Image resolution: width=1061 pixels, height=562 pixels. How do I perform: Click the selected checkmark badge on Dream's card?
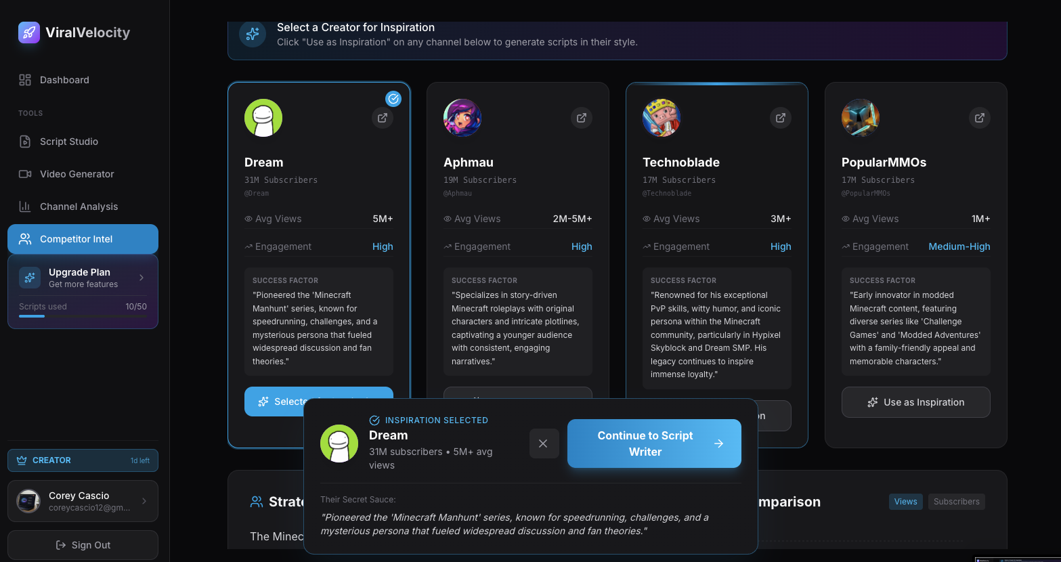pos(393,99)
